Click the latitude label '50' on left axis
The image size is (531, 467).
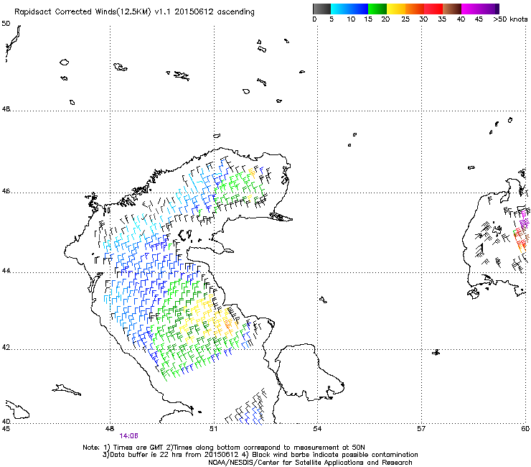click(6, 24)
